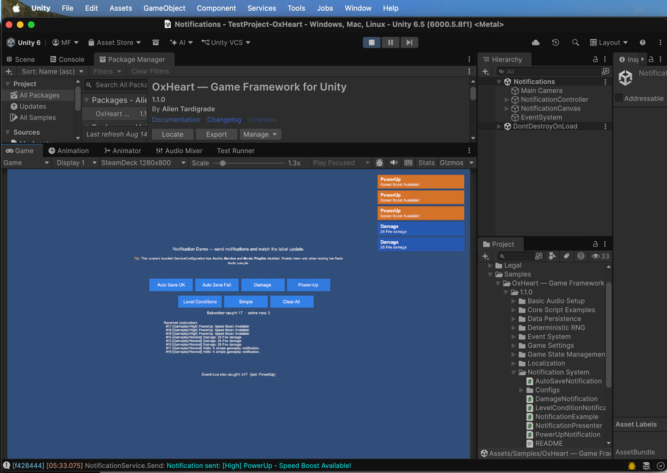Expand the DontDestroyOnLoad scene in Hierarchy
This screenshot has height=473, width=667.
pyautogui.click(x=499, y=127)
